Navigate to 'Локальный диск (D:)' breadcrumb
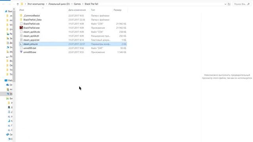 point(59,4)
